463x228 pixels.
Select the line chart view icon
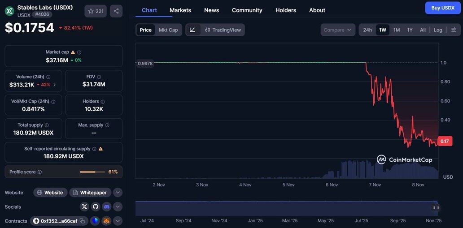(192, 30)
